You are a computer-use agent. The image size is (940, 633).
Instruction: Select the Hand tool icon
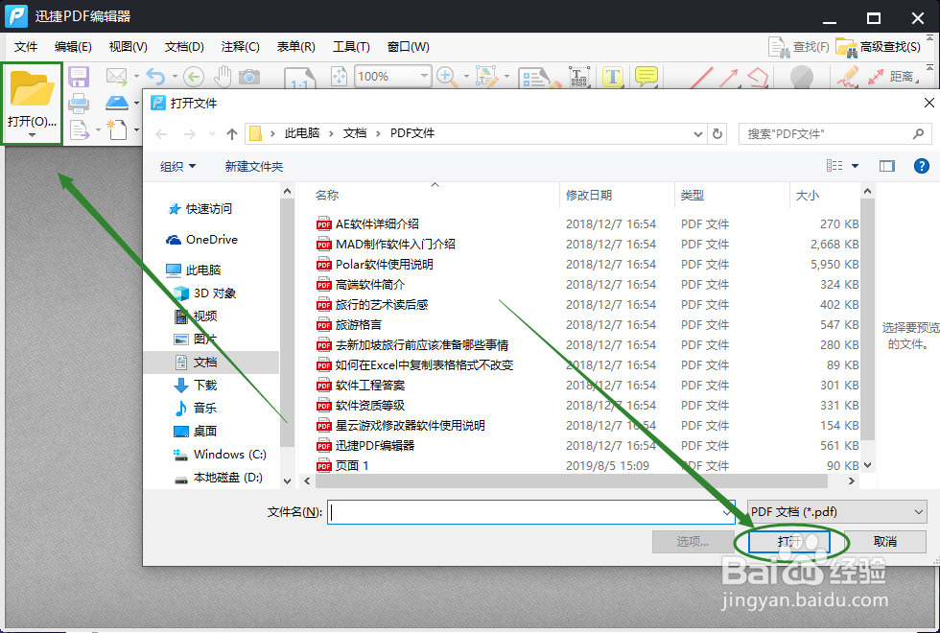(x=223, y=76)
